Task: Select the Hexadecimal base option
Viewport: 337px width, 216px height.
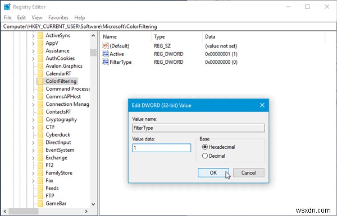Action: tap(205, 147)
